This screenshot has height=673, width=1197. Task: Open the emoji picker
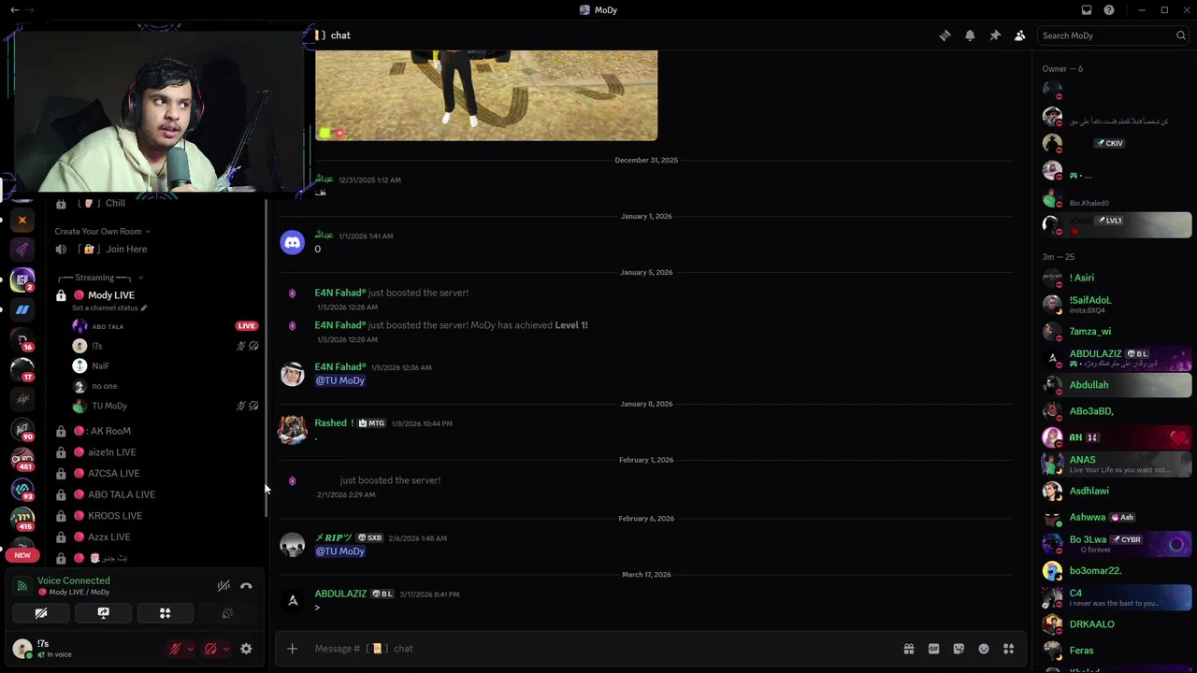point(984,649)
